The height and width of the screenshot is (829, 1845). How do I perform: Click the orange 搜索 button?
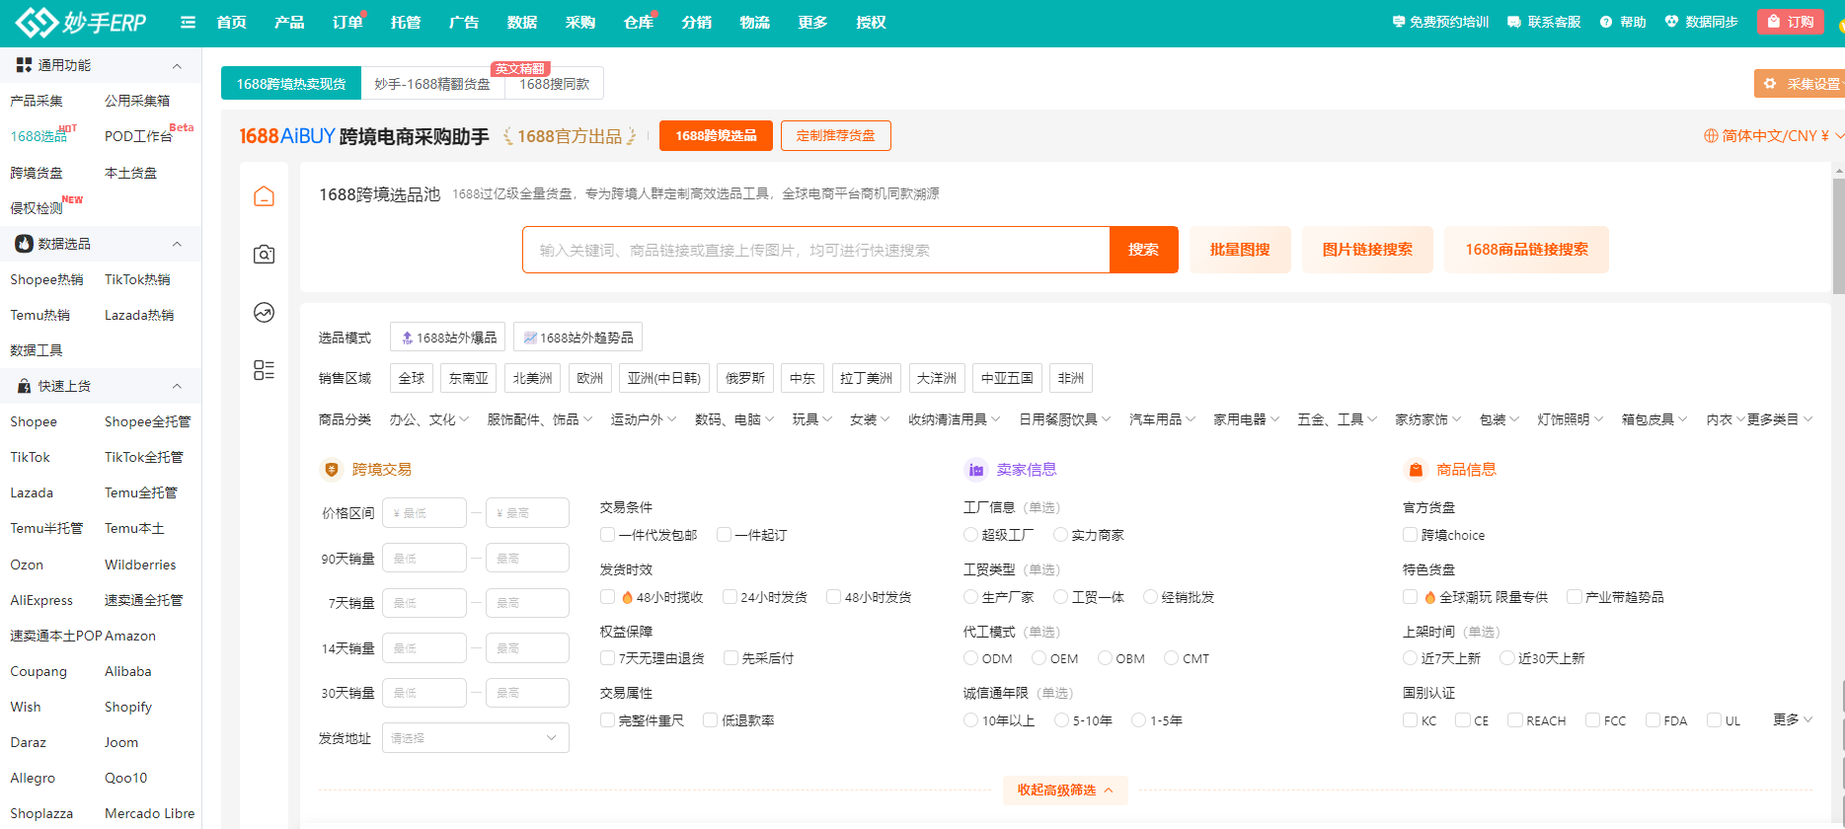point(1143,250)
